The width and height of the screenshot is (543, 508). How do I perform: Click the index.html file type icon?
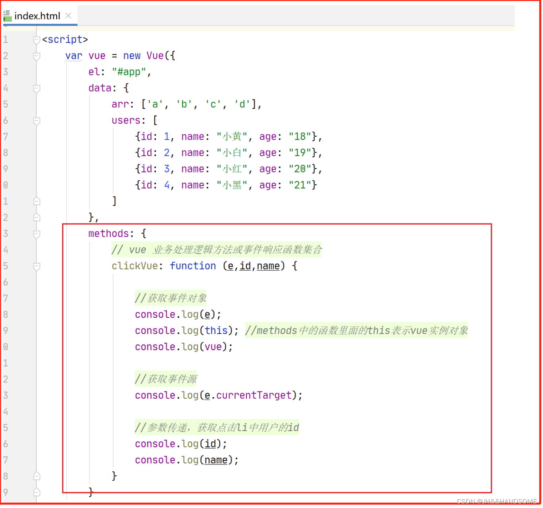8,16
